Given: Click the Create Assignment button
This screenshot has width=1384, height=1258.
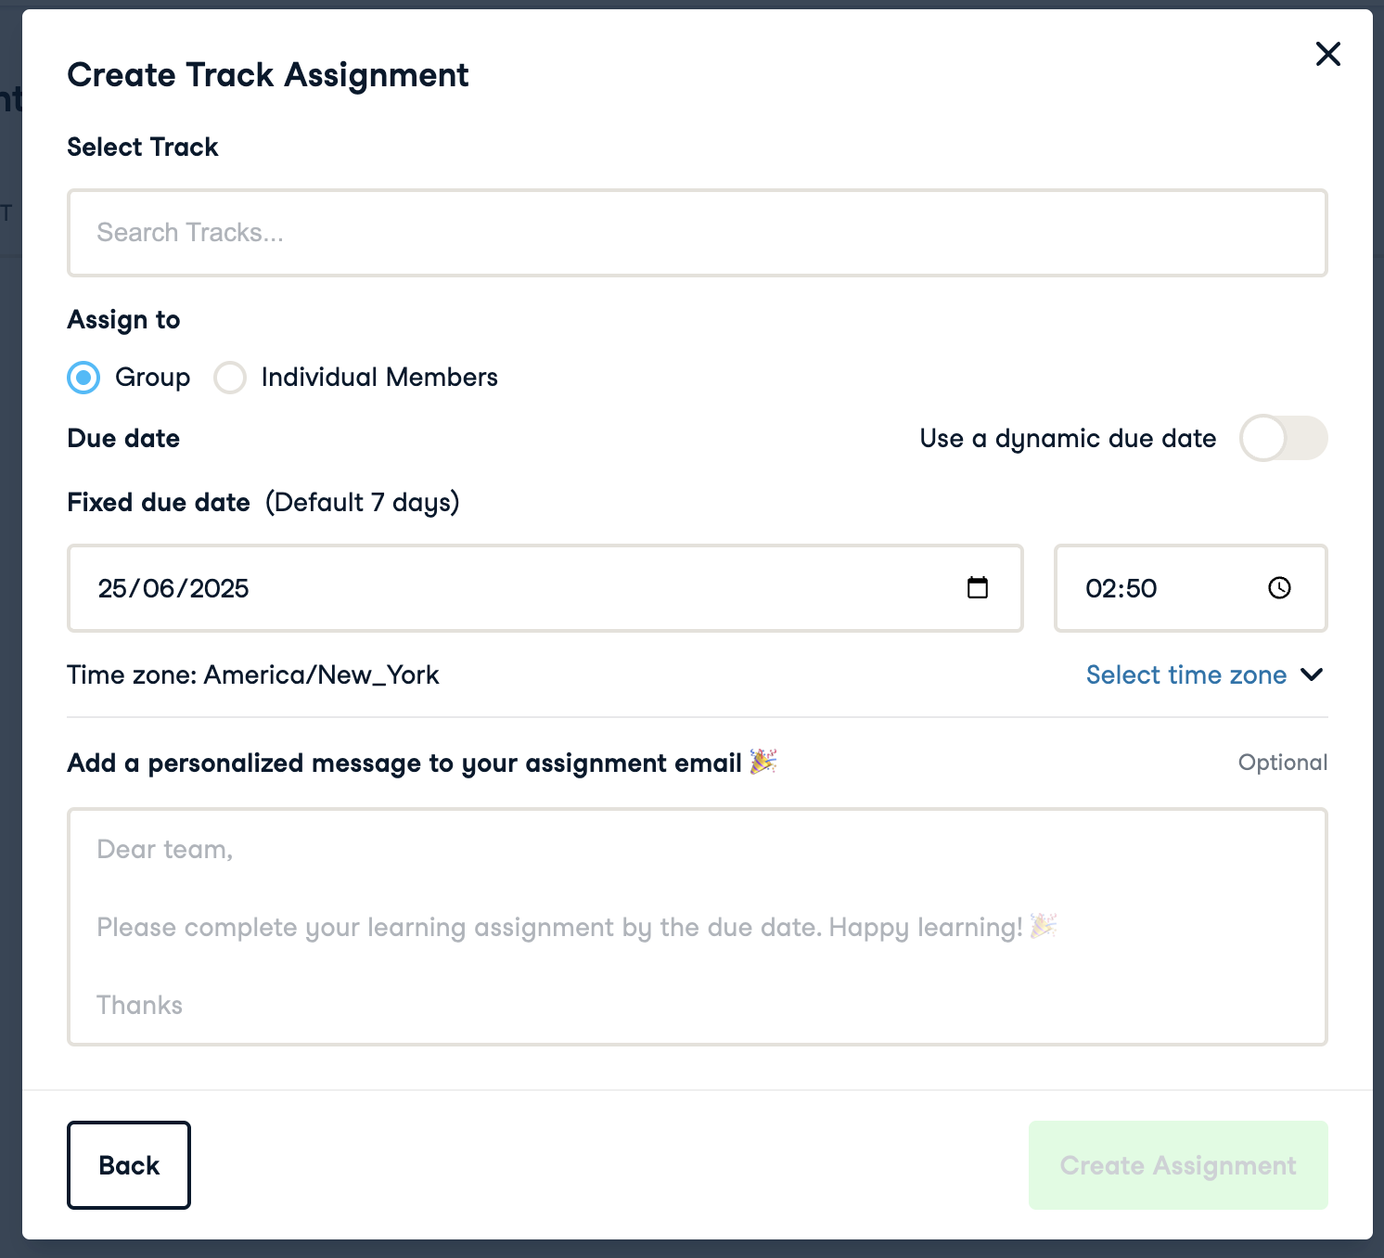Looking at the screenshot, I should pyautogui.click(x=1177, y=1165).
